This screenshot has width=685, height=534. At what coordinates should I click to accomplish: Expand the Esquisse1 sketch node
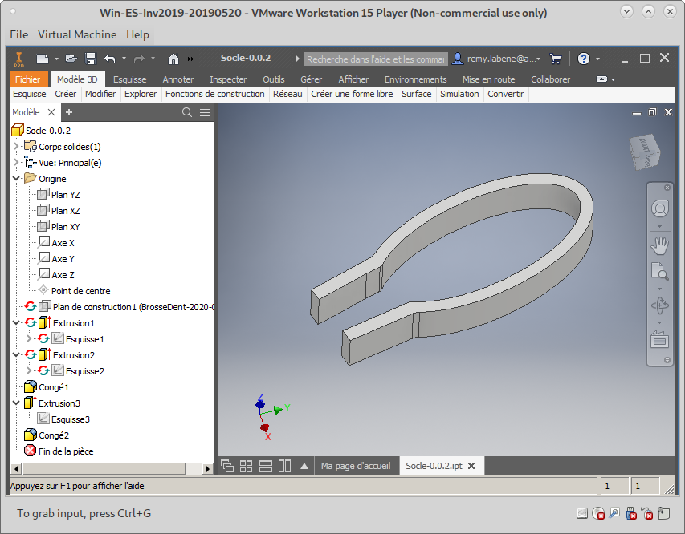30,339
